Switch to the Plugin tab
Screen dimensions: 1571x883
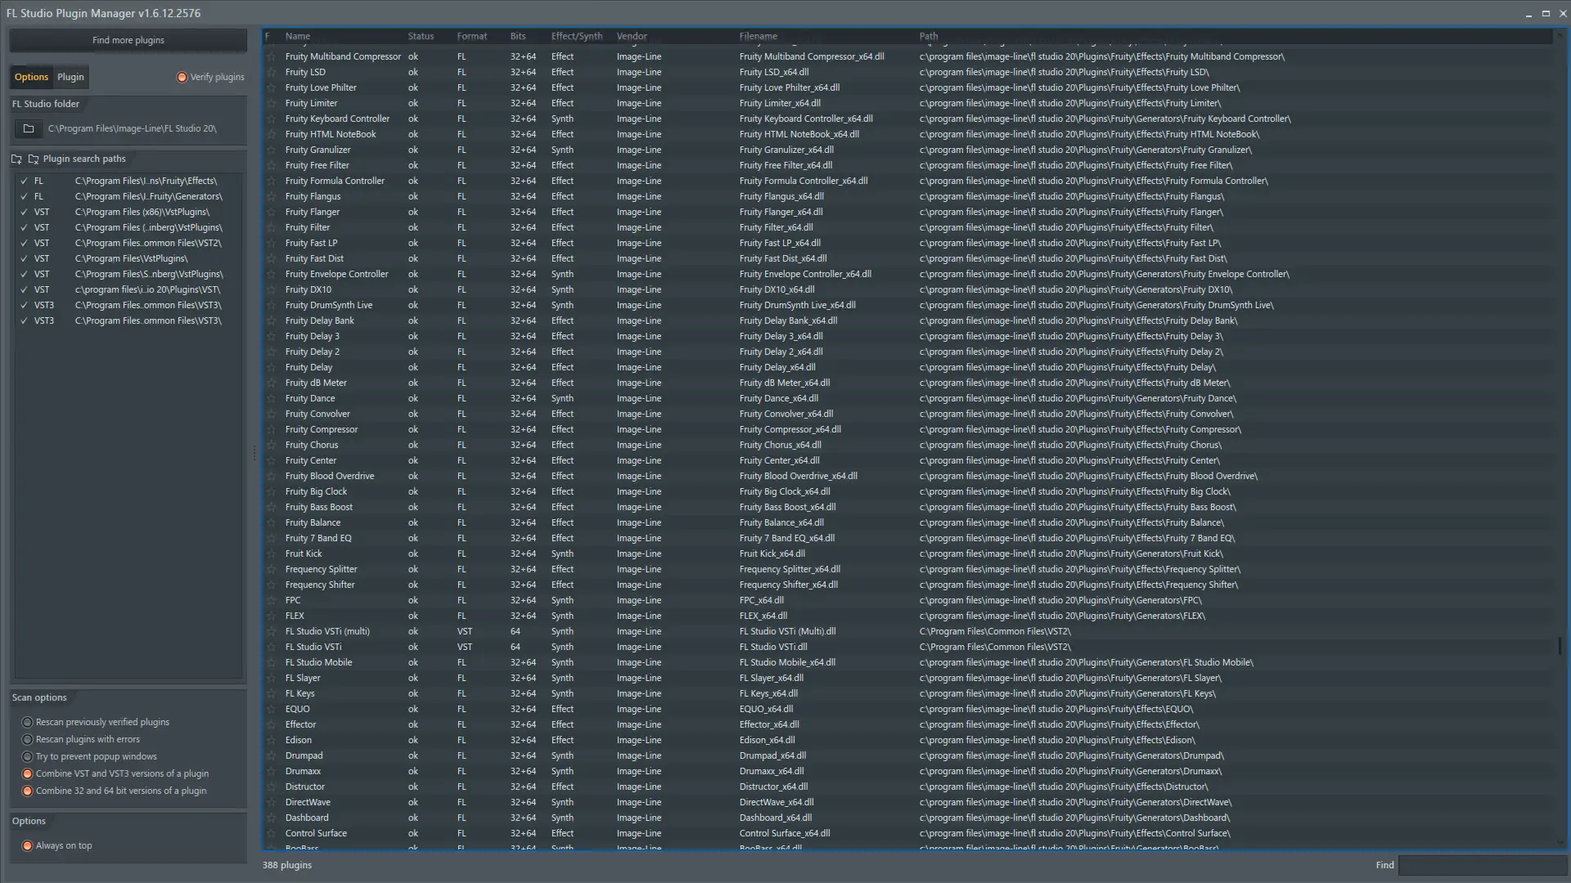pos(70,77)
